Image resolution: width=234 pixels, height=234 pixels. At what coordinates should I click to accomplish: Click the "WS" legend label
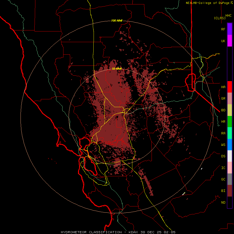click(x=223, y=145)
